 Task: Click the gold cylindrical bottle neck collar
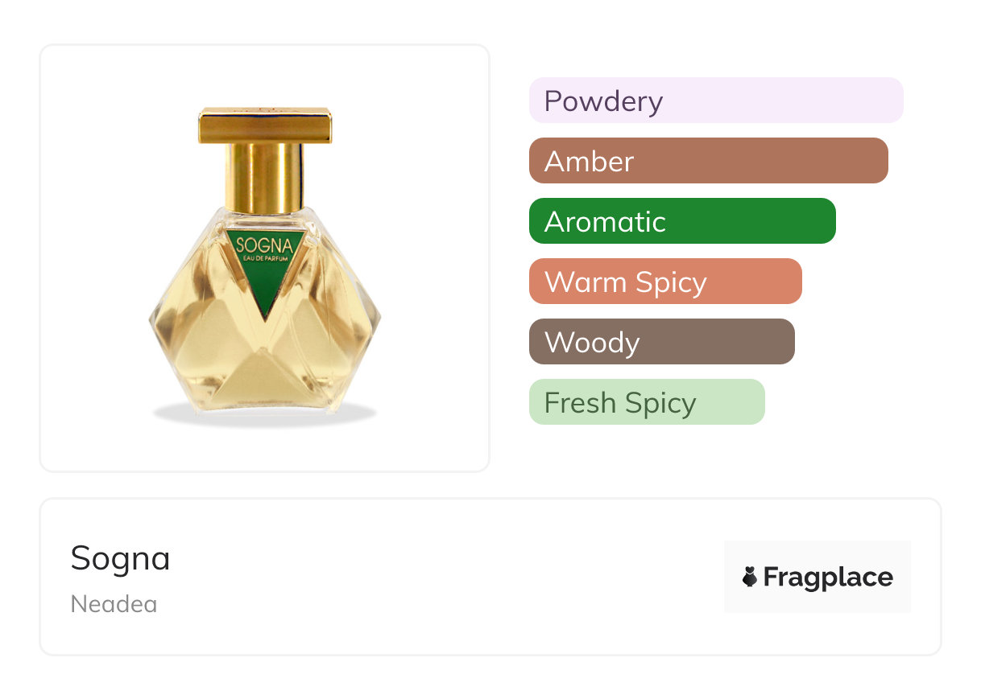point(265,177)
